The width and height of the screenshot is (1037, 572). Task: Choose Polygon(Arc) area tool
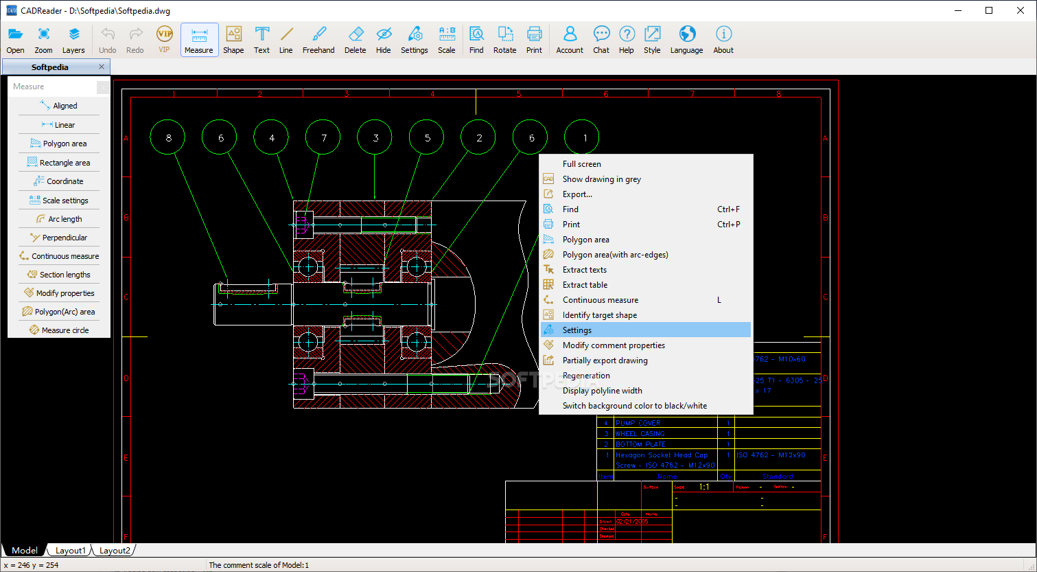(x=59, y=312)
